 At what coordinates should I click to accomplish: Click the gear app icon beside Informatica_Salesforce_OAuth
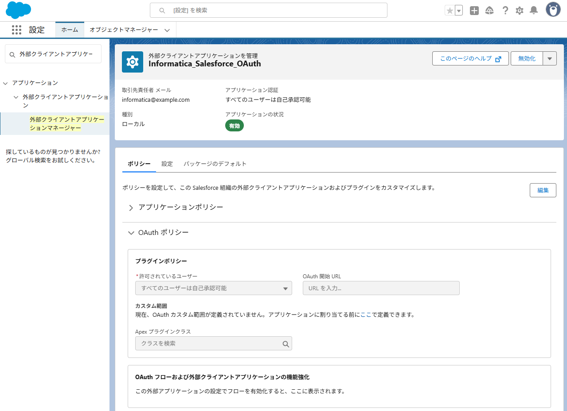(133, 62)
